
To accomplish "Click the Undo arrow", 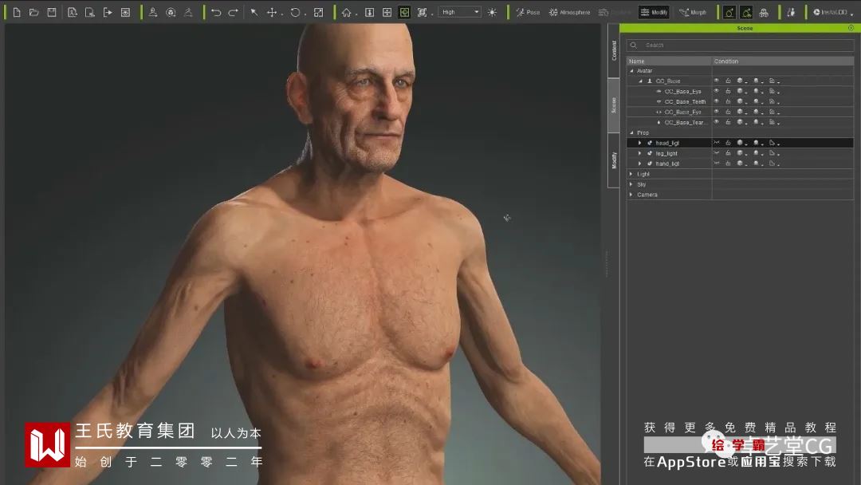I will [x=216, y=12].
